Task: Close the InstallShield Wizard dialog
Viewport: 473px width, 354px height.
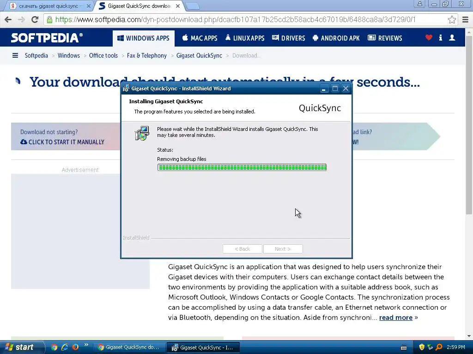Action: click(346, 88)
